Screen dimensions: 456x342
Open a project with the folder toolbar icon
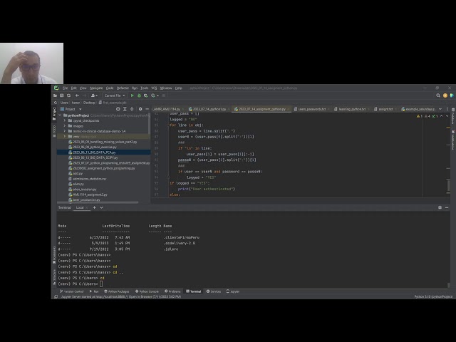pyautogui.click(x=55, y=95)
